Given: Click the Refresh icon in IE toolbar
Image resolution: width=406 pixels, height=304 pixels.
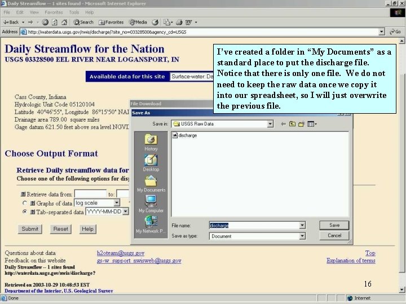Looking at the screenshot, I should 55,22.
